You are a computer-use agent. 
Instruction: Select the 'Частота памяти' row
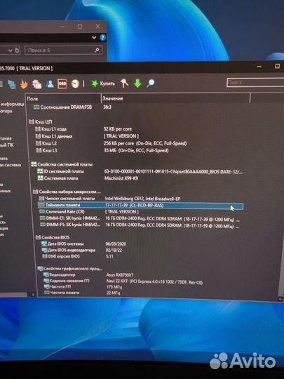coord(62,293)
